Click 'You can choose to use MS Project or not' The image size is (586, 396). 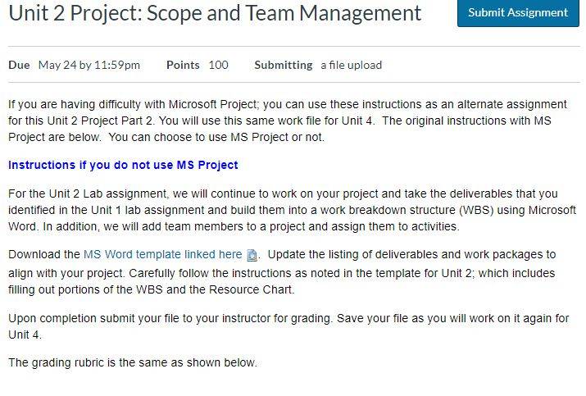[x=216, y=137]
